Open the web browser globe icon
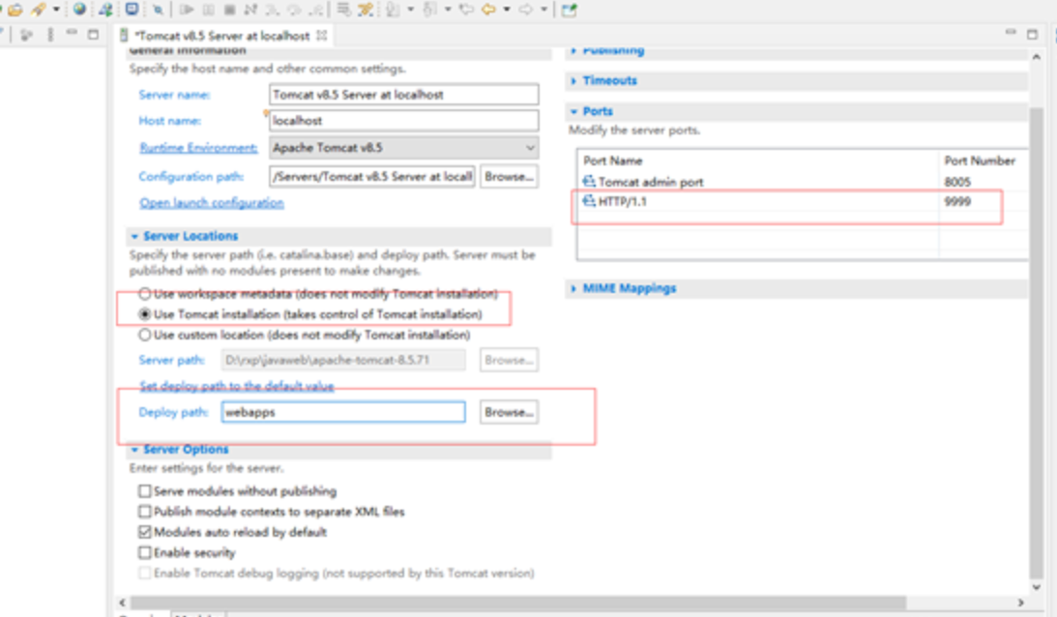Image resolution: width=1057 pixels, height=617 pixels. [79, 9]
